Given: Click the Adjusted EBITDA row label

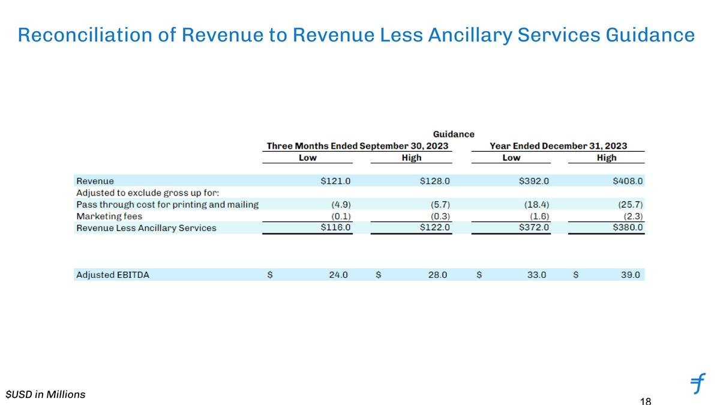Looking at the screenshot, I should tap(113, 275).
